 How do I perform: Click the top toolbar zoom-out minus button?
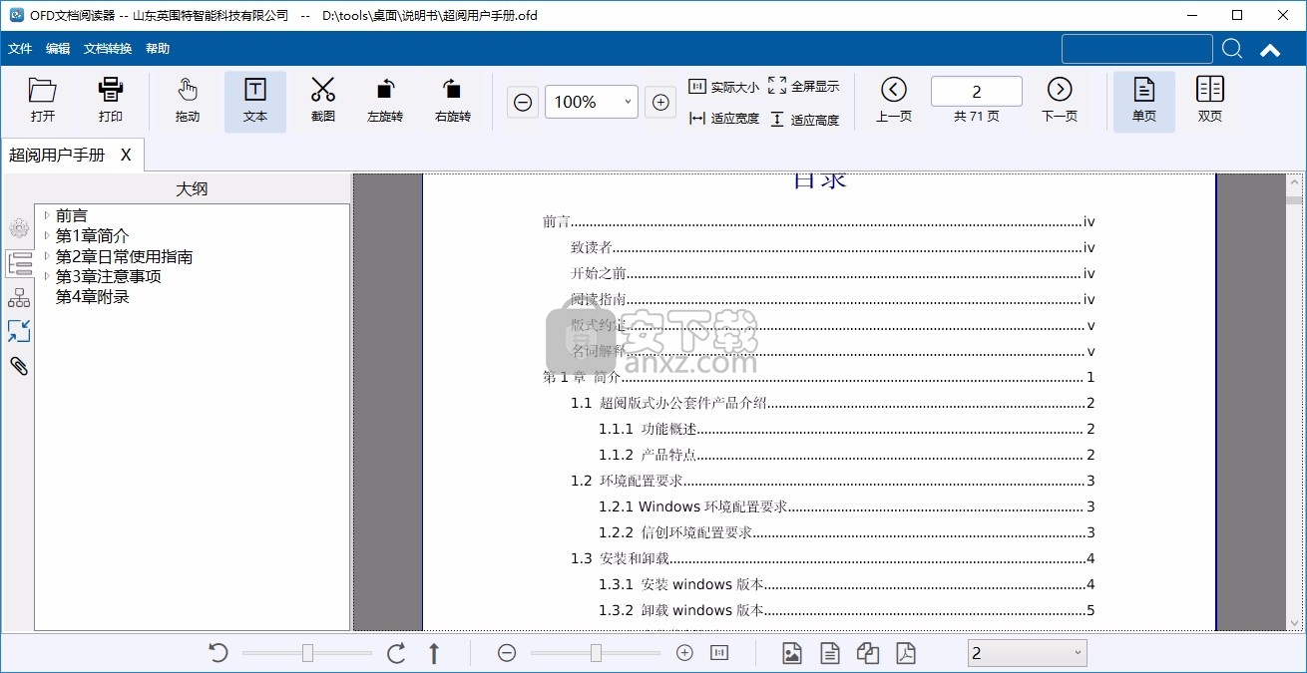coord(523,102)
